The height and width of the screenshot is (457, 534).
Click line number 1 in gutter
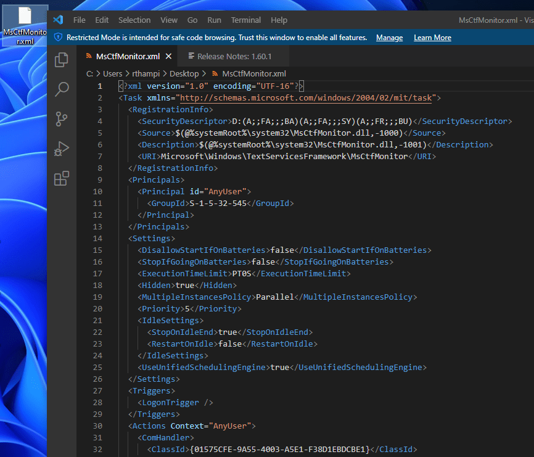point(100,86)
